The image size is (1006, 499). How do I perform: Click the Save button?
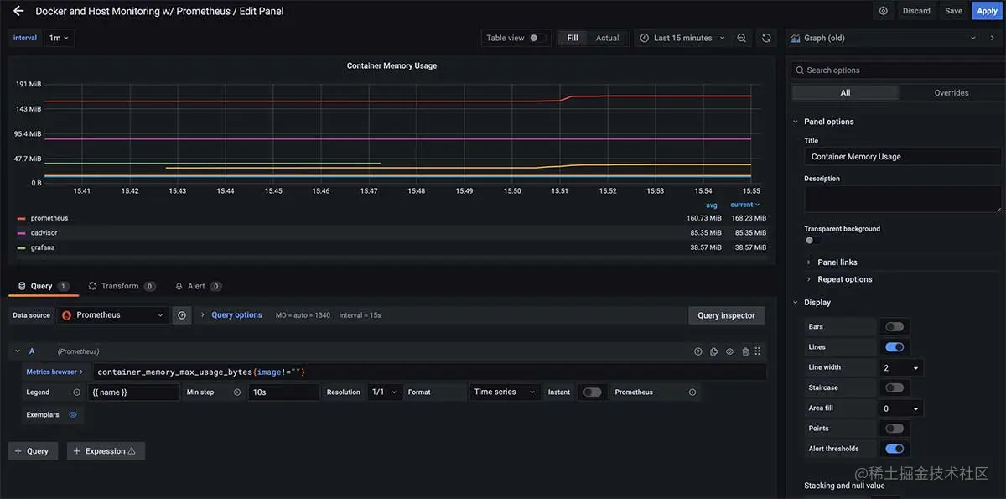[x=954, y=11]
